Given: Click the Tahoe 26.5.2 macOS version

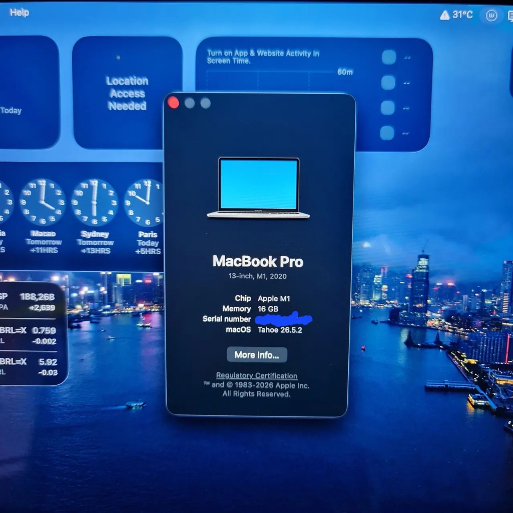Looking at the screenshot, I should (x=280, y=330).
